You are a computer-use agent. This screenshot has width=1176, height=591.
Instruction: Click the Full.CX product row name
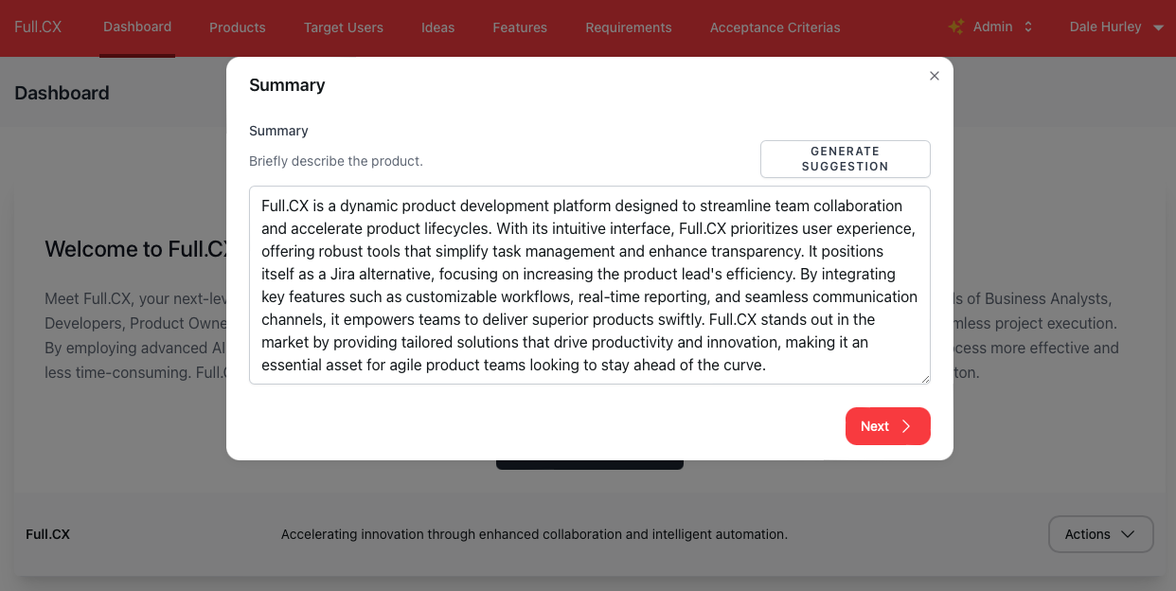[x=47, y=534]
